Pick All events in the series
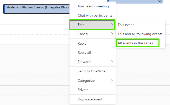This screenshot has width=170, height=105. point(135,43)
